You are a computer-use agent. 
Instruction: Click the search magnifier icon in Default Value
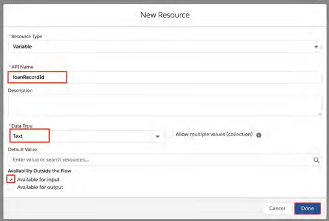(316, 160)
